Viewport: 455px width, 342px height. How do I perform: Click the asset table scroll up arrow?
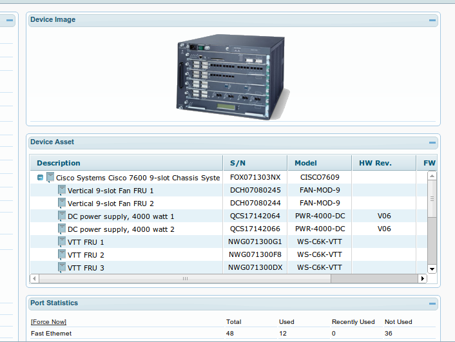click(x=432, y=176)
